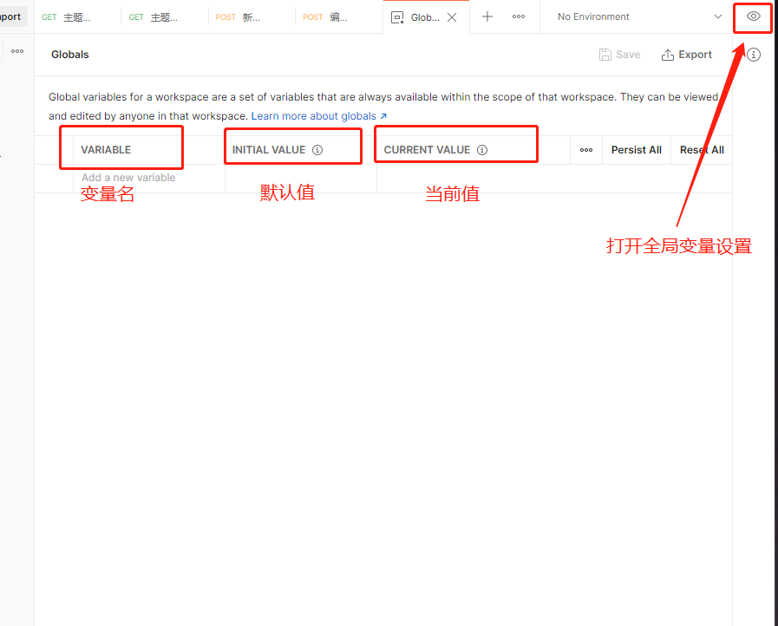The image size is (778, 626).
Task: Click the Save button
Action: point(620,55)
